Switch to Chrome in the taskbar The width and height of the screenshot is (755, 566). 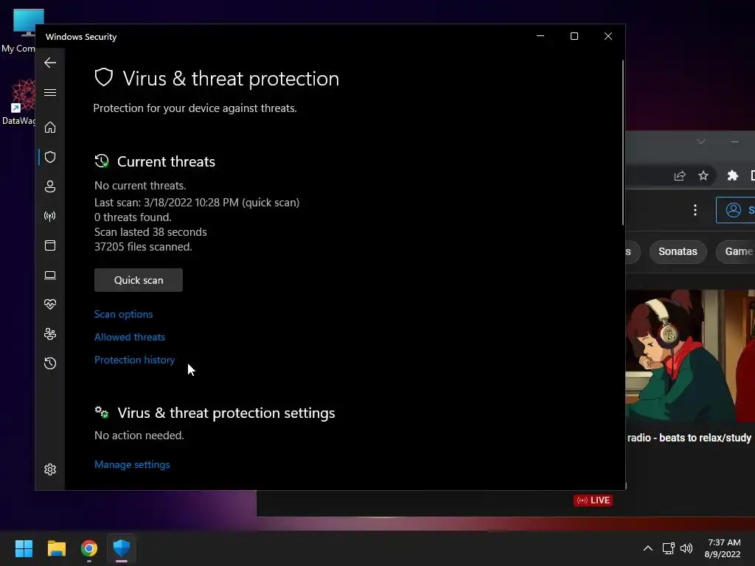(89, 548)
